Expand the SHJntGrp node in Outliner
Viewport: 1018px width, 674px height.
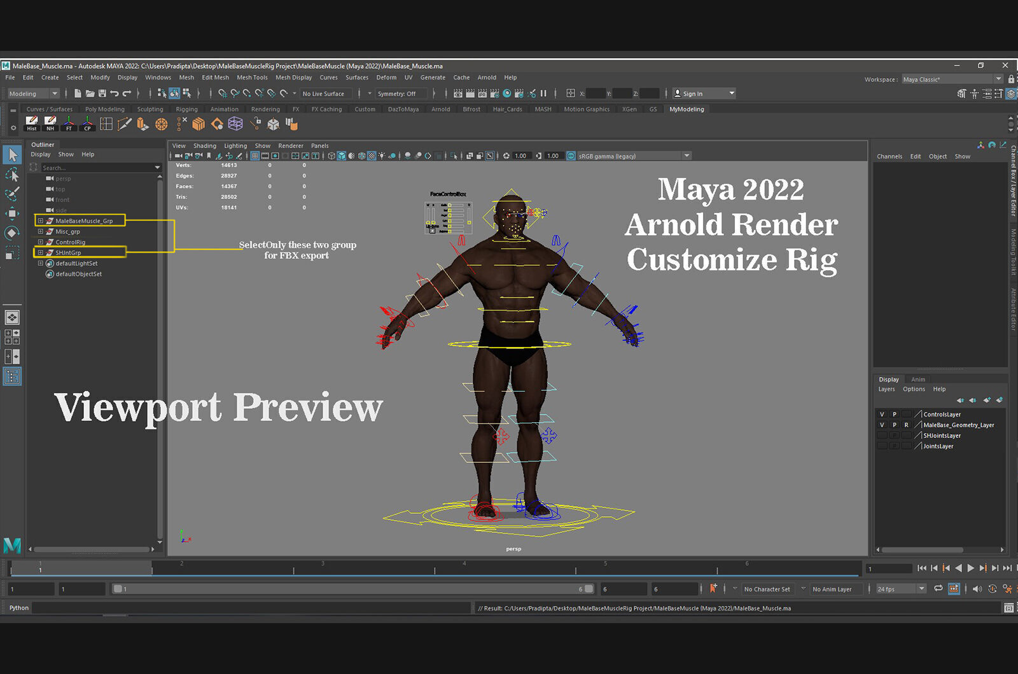coord(40,252)
